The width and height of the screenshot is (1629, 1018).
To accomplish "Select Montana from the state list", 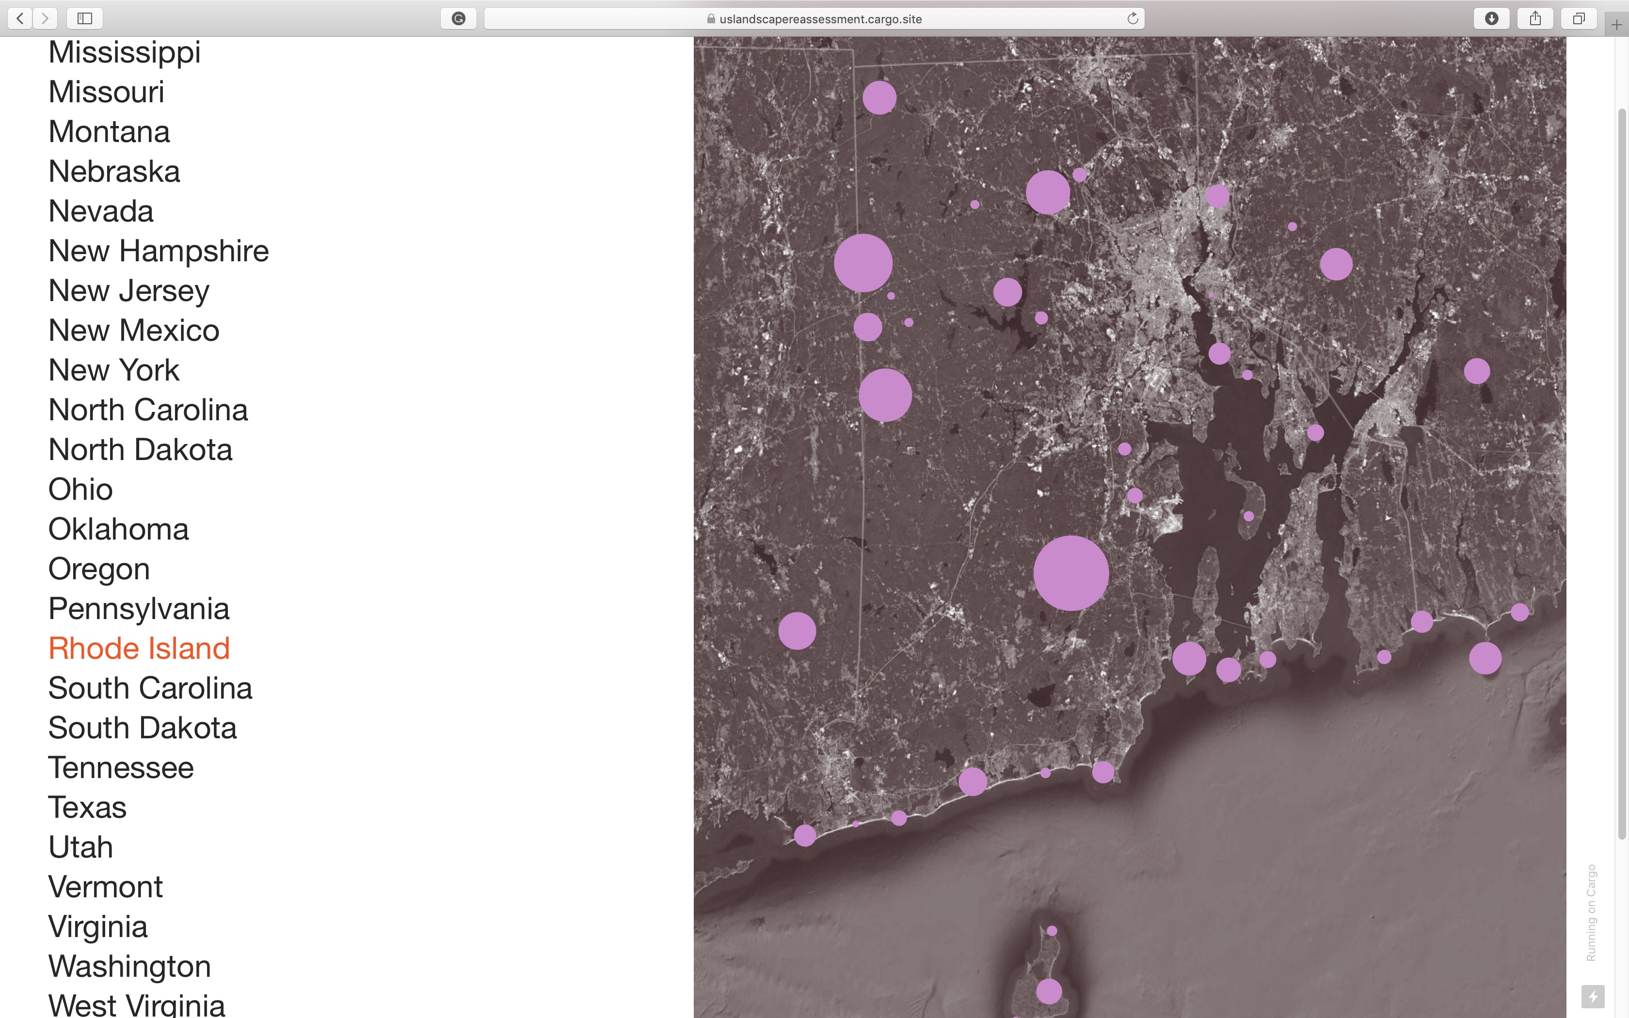I will pos(109,131).
